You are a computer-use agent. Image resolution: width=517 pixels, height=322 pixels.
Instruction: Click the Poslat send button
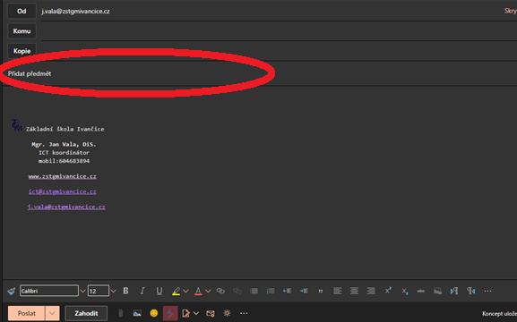(x=26, y=313)
